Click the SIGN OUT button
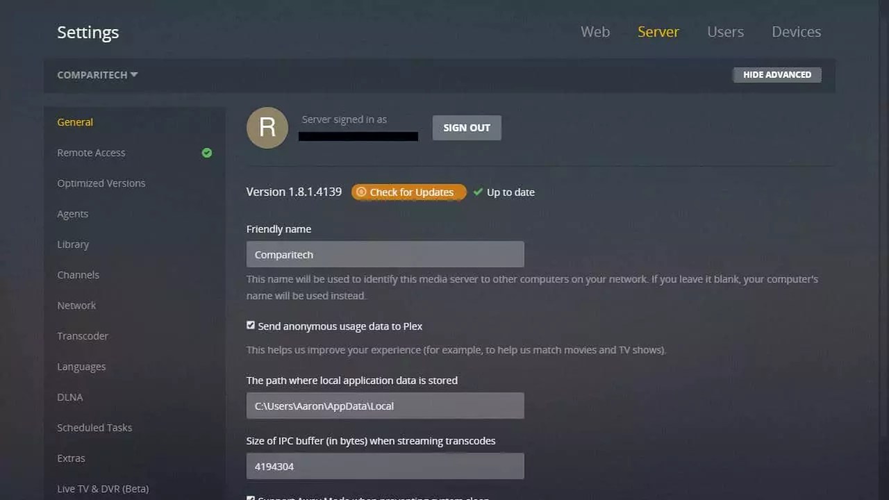This screenshot has height=500, width=889. tap(467, 128)
